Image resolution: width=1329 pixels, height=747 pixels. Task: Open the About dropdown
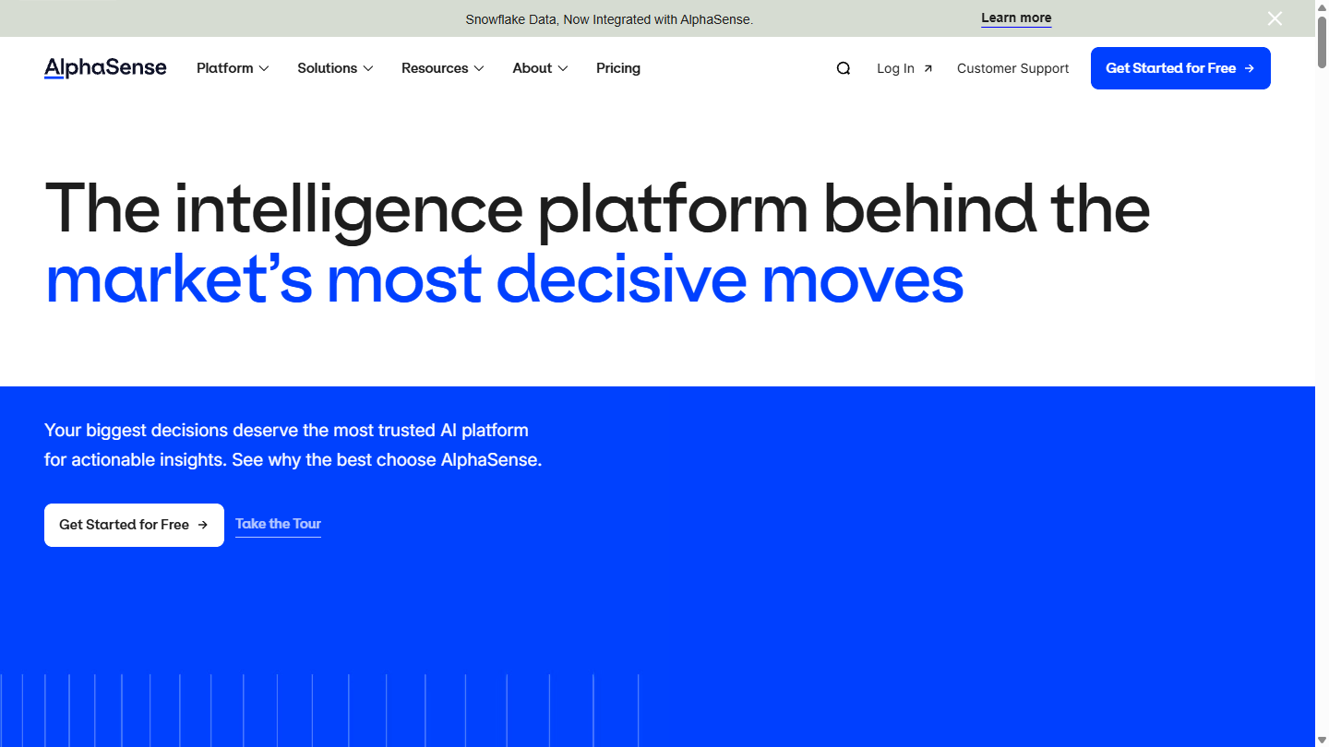point(540,68)
